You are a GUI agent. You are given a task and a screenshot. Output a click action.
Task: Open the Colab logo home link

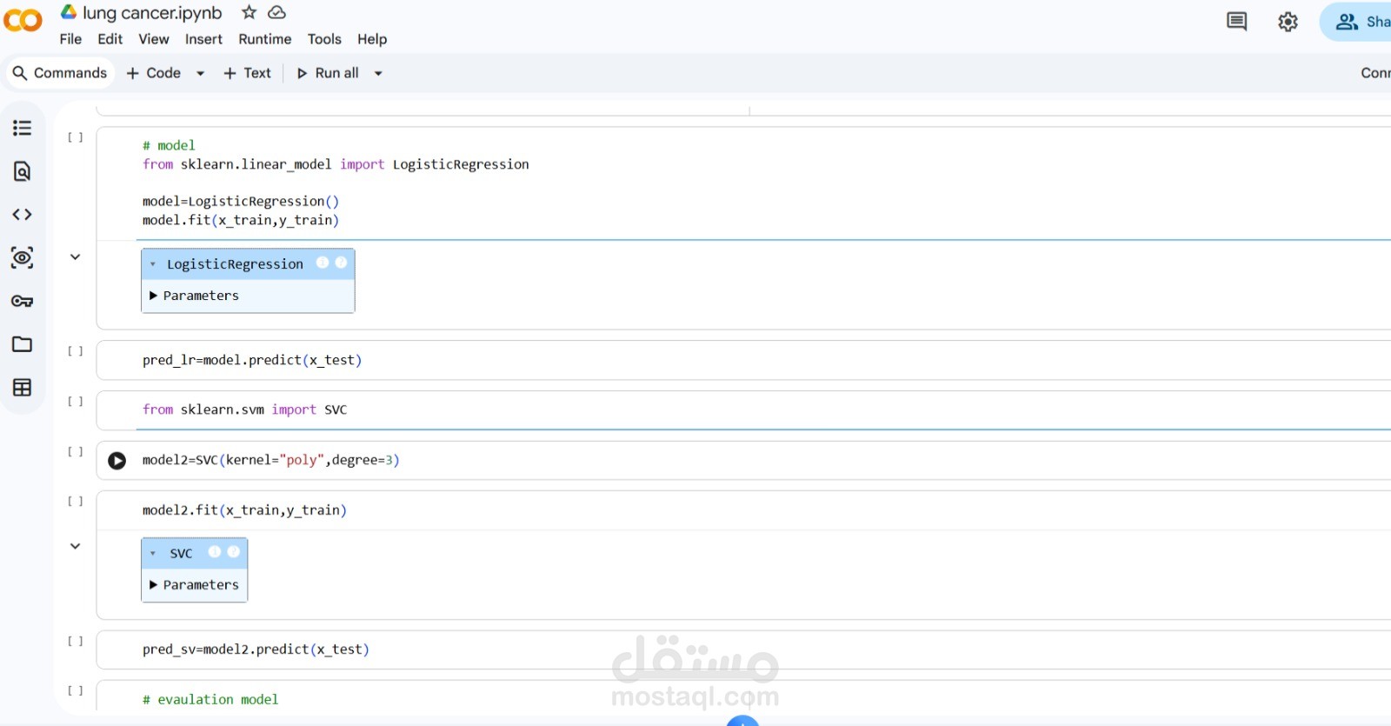(x=23, y=20)
